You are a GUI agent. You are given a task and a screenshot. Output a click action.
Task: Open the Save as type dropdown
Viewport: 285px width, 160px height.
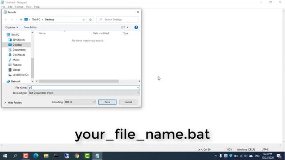(84, 93)
